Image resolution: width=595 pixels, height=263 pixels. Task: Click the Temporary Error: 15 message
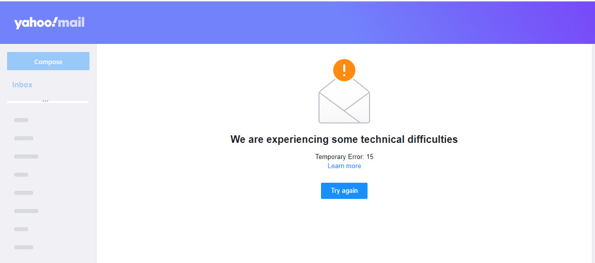pos(344,156)
